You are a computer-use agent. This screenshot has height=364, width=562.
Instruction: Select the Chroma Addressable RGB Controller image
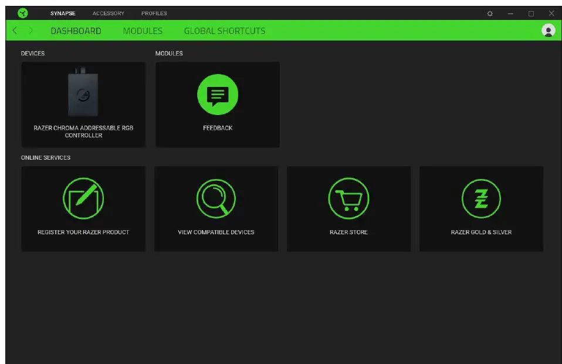pyautogui.click(x=83, y=94)
